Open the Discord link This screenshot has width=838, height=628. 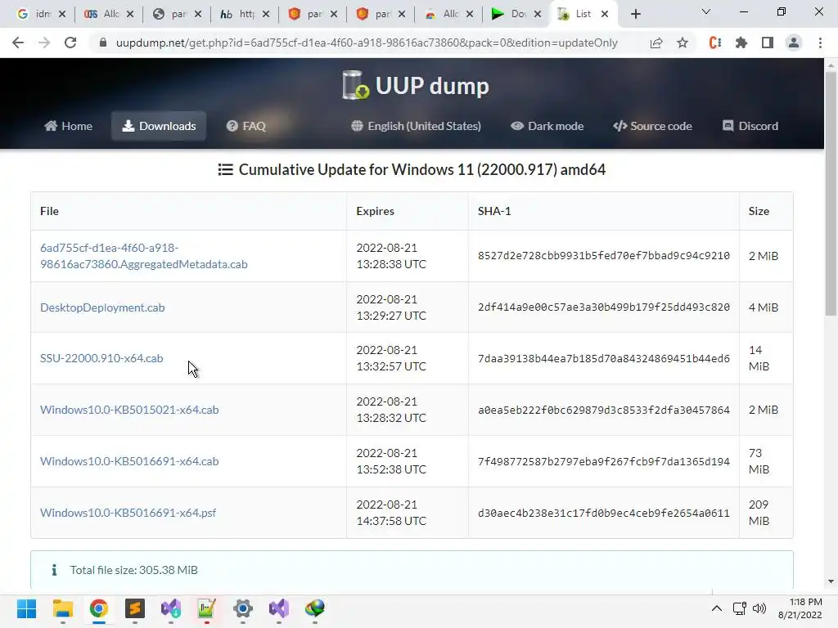(750, 126)
